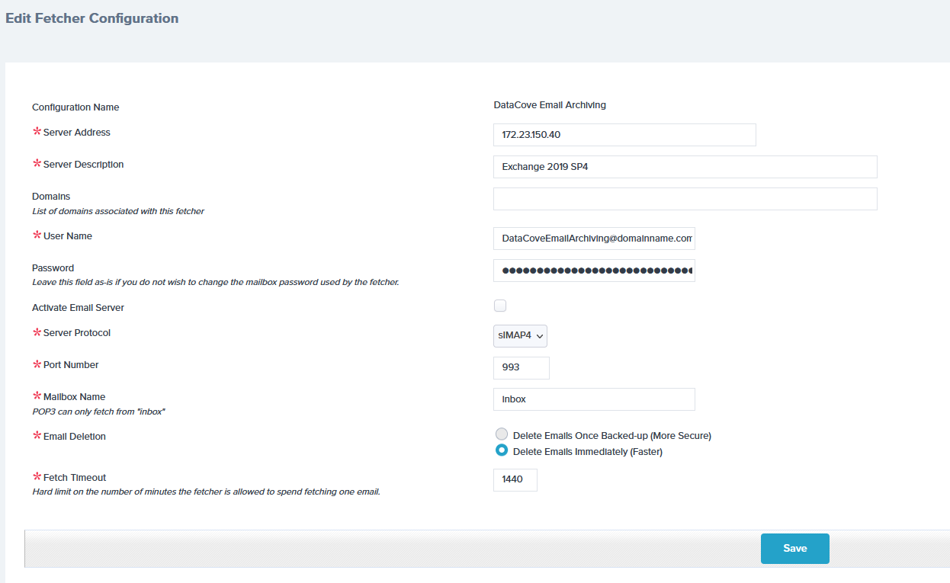Click the password leave as-is hint
This screenshot has height=583, width=950.
pos(216,282)
